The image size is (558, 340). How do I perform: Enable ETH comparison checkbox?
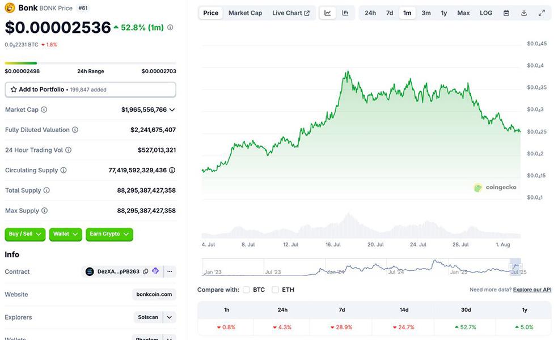click(x=275, y=290)
